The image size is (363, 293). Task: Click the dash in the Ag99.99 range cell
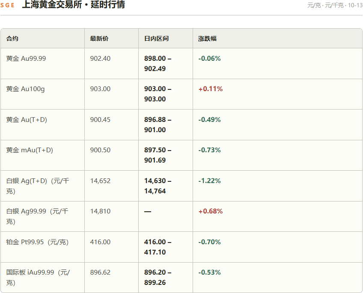pos(148,212)
